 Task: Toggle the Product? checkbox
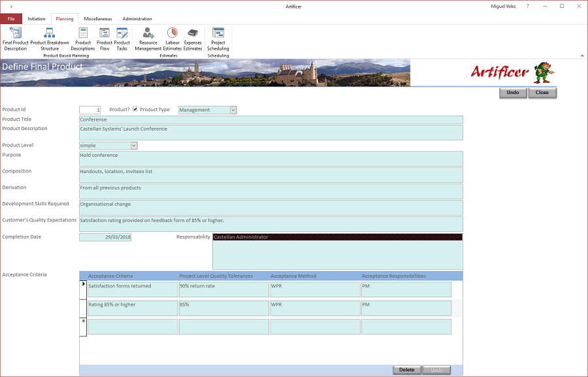(135, 109)
